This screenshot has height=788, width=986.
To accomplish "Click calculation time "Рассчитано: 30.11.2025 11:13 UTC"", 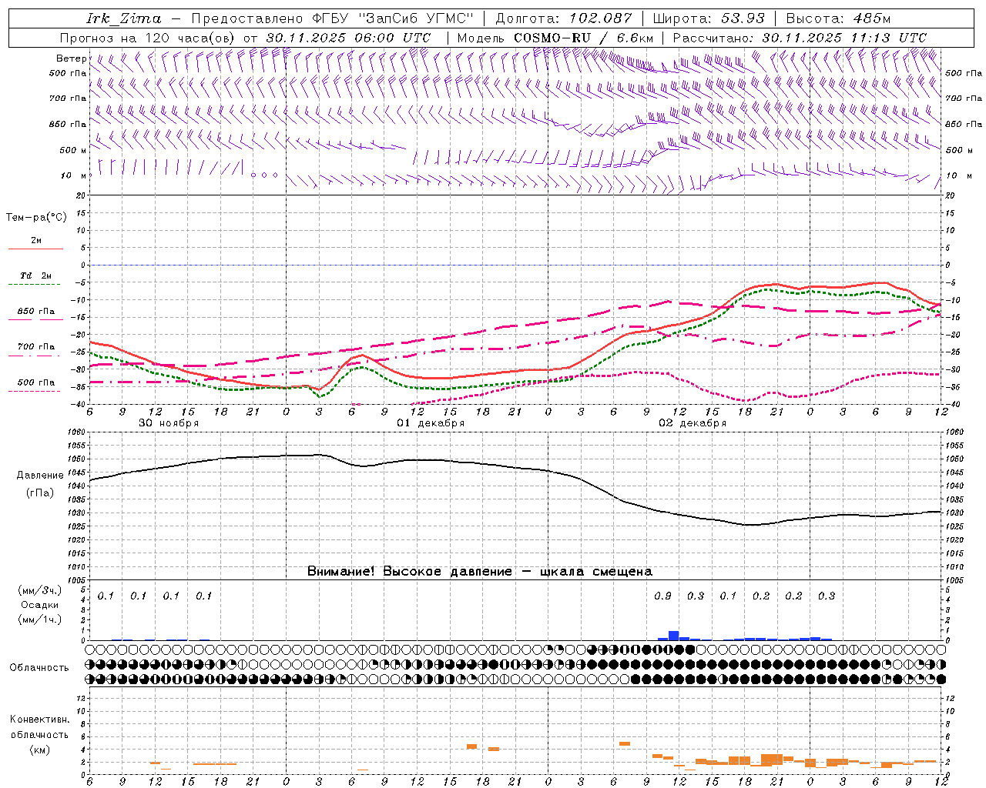I will 800,38.
